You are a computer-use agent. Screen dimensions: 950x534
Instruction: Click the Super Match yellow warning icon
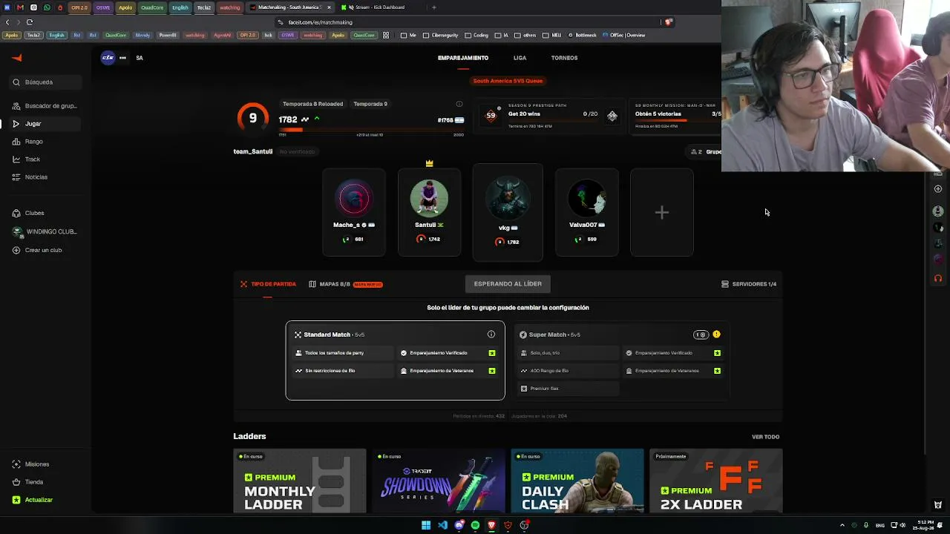pyautogui.click(x=717, y=334)
